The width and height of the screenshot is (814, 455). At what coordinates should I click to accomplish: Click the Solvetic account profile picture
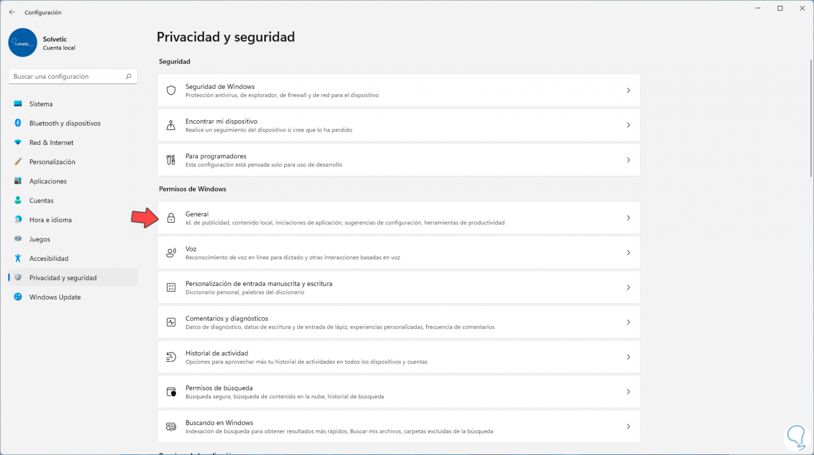pyautogui.click(x=23, y=43)
